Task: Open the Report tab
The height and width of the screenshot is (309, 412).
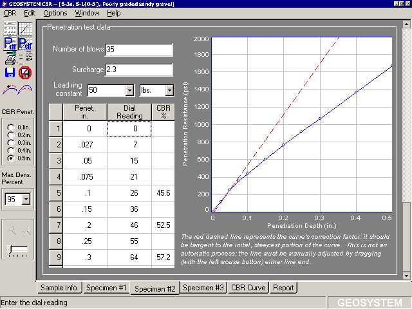Action: click(283, 288)
